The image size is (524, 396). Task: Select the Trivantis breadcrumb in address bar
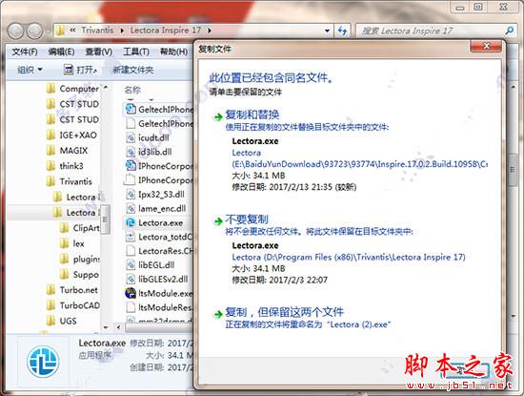[x=97, y=31]
